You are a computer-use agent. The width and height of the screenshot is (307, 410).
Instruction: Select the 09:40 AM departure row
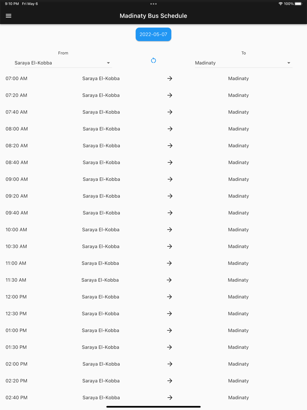click(x=153, y=213)
